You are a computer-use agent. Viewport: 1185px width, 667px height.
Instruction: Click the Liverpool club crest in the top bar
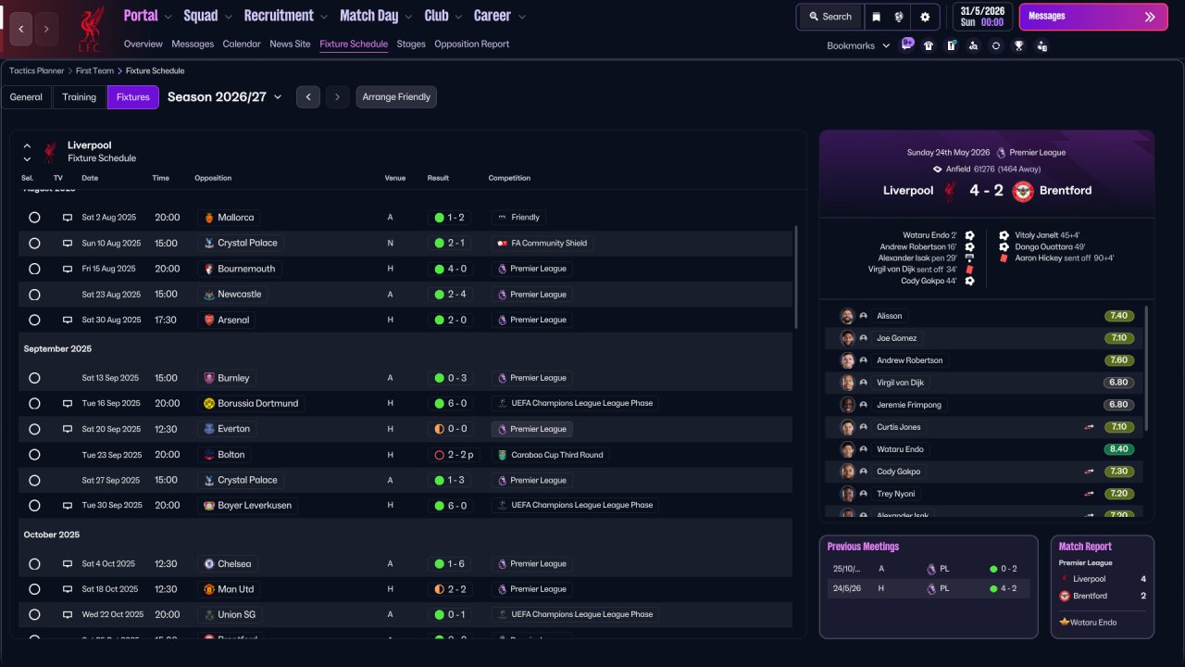click(x=90, y=29)
